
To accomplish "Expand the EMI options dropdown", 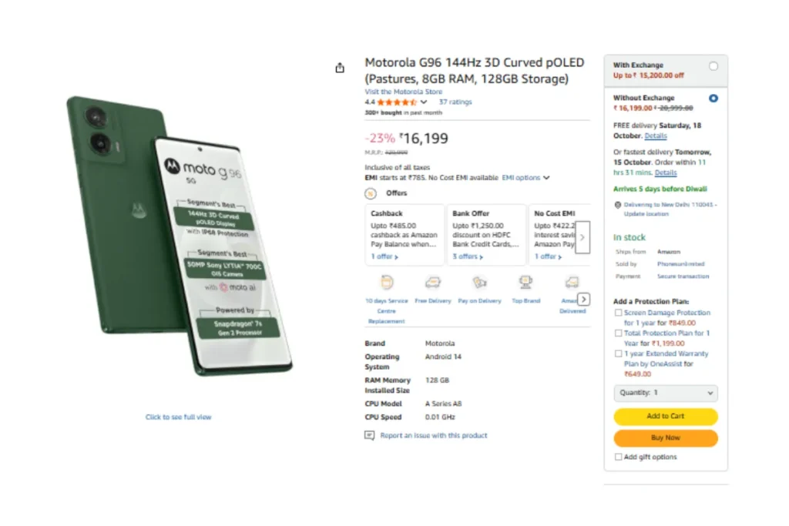I will point(525,178).
